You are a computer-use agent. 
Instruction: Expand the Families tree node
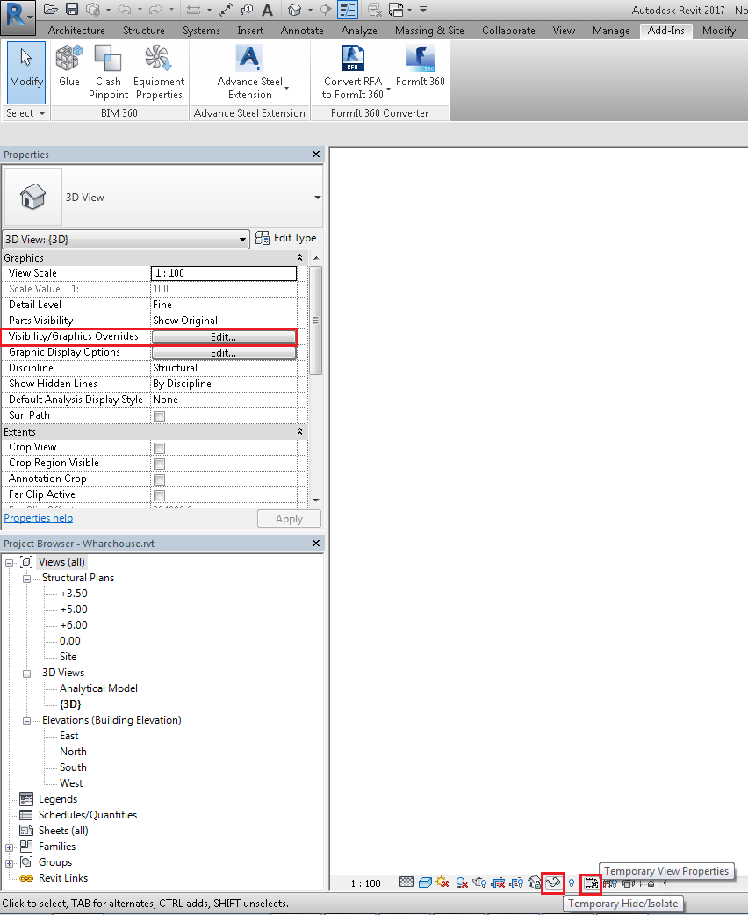click(10, 847)
